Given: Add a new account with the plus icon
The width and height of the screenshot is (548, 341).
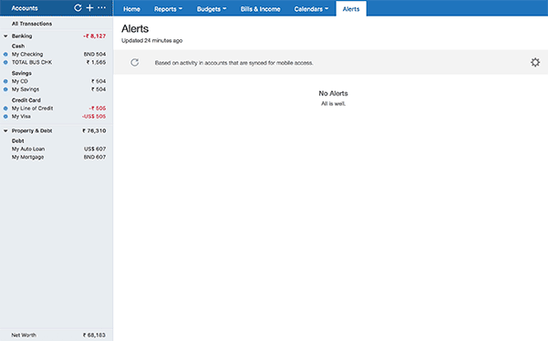Looking at the screenshot, I should tap(90, 7).
